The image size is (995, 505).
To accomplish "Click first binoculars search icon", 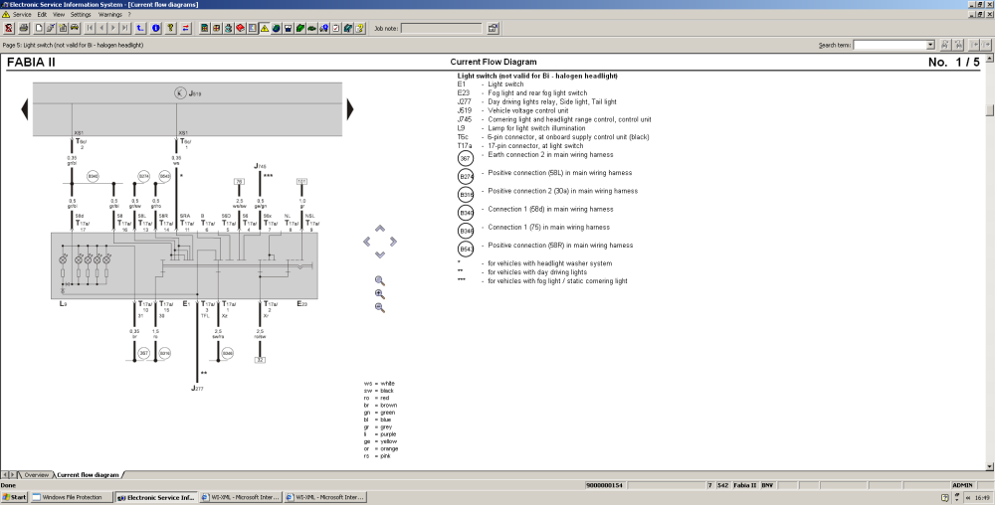I will (x=945, y=45).
